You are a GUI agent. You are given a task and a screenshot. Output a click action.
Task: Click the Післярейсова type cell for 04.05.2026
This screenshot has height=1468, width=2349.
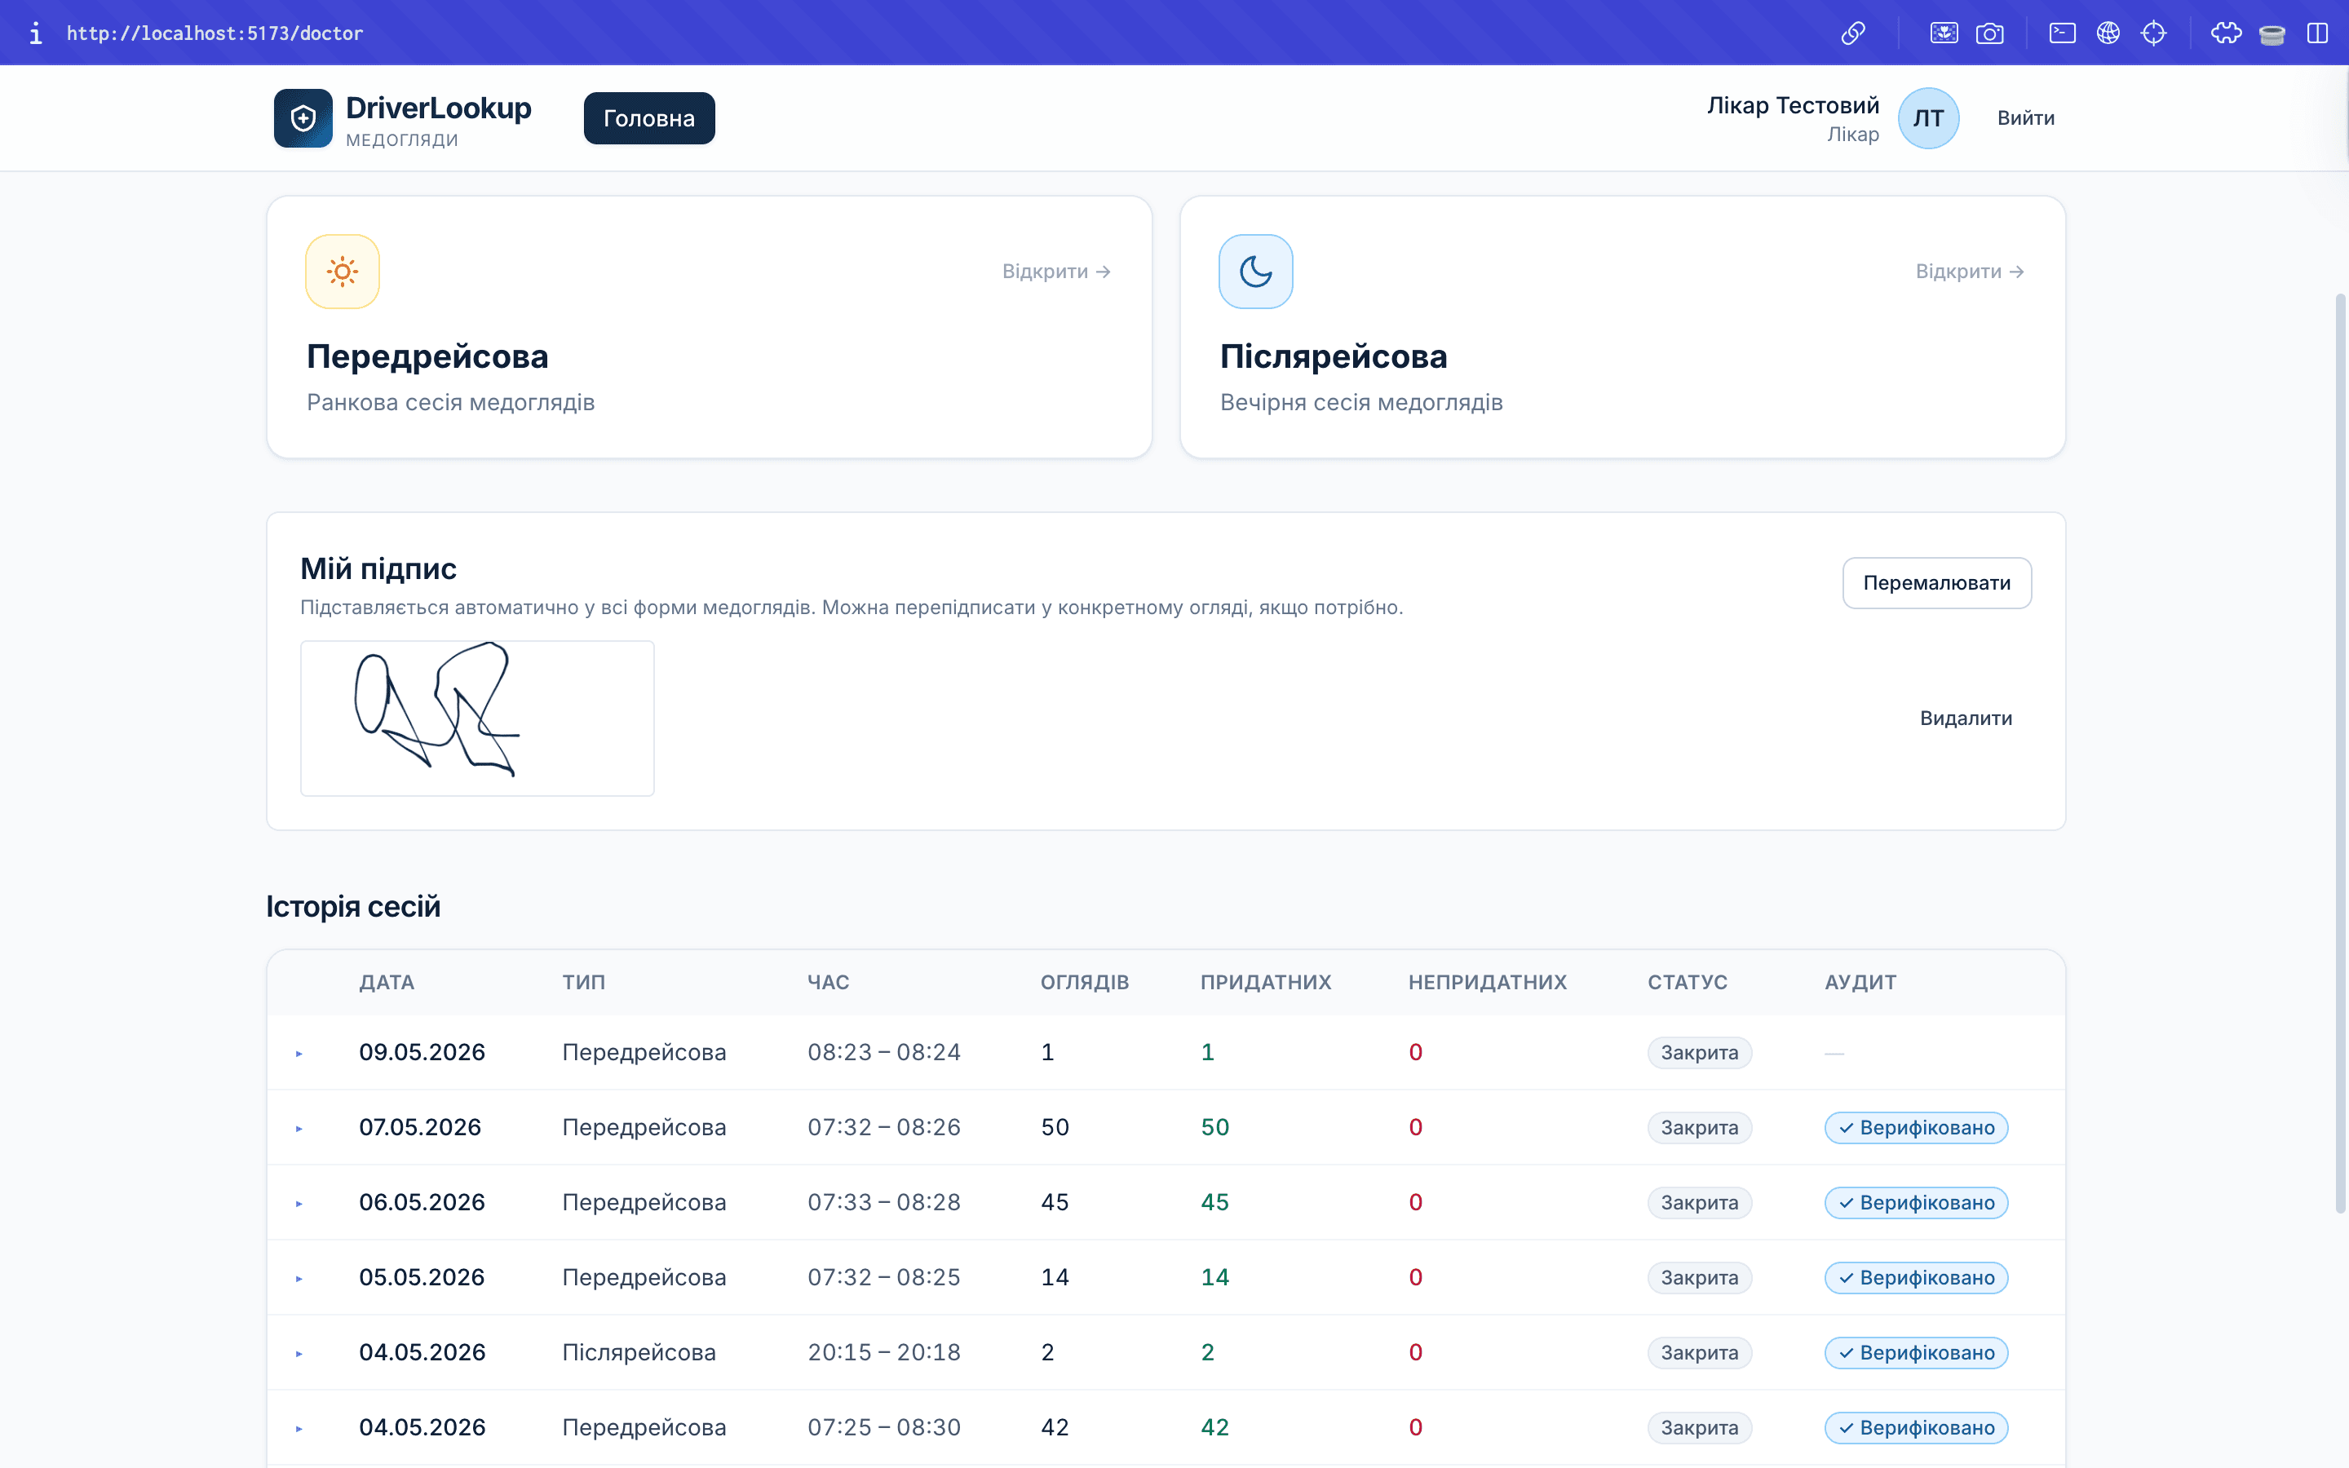click(x=639, y=1352)
